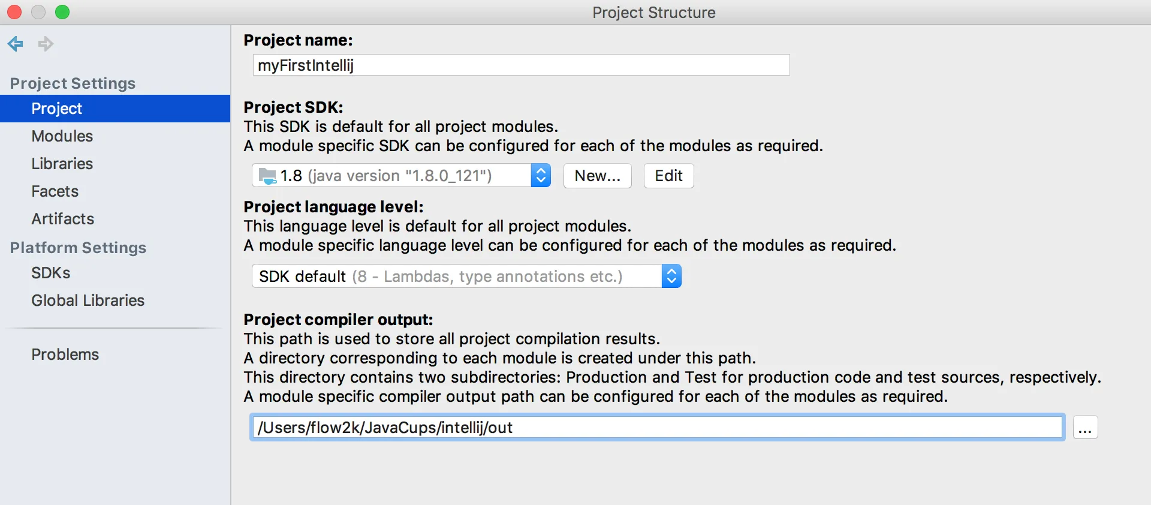Image resolution: width=1151 pixels, height=505 pixels.
Task: Expand the Project language level dropdown
Action: pyautogui.click(x=466, y=276)
